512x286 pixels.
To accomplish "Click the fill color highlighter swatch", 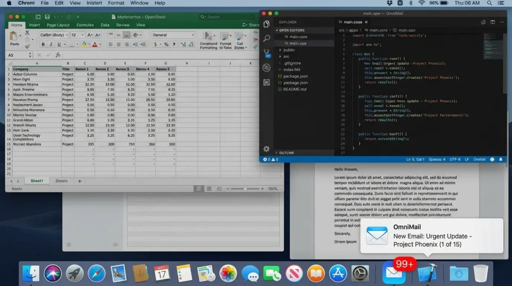I will point(84,44).
